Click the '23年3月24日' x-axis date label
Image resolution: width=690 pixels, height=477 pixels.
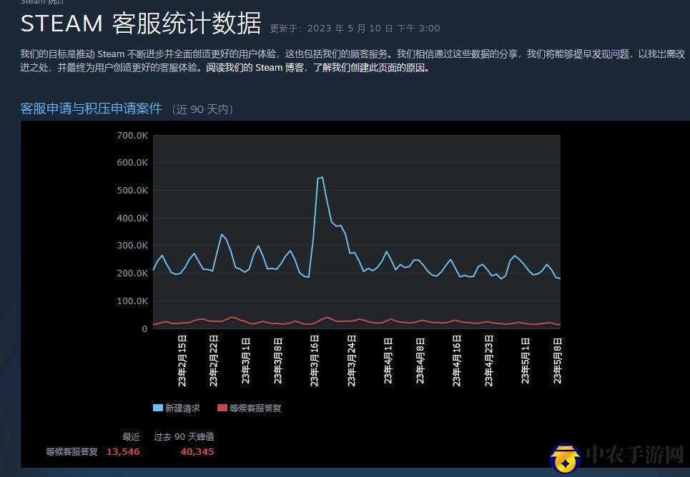(x=352, y=361)
